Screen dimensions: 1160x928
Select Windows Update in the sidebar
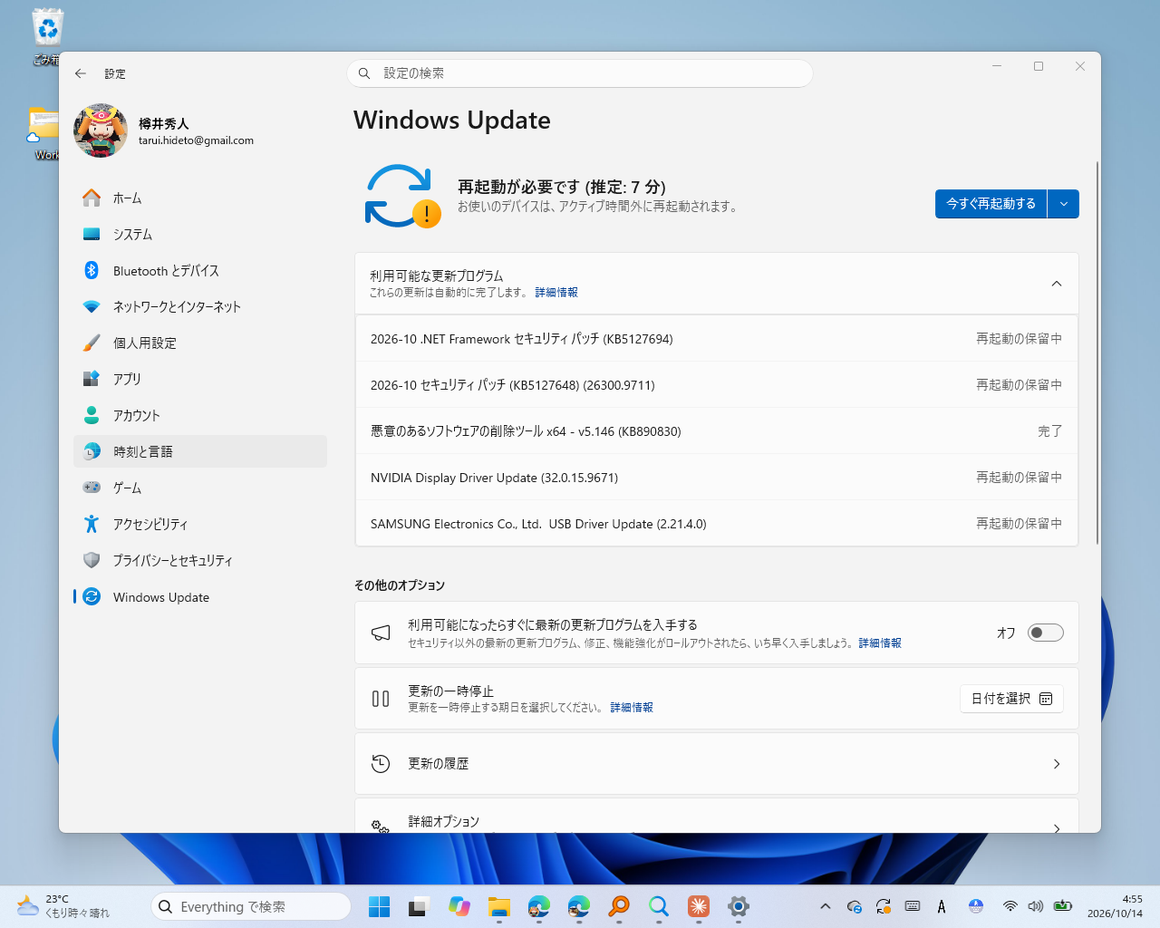[x=200, y=596]
